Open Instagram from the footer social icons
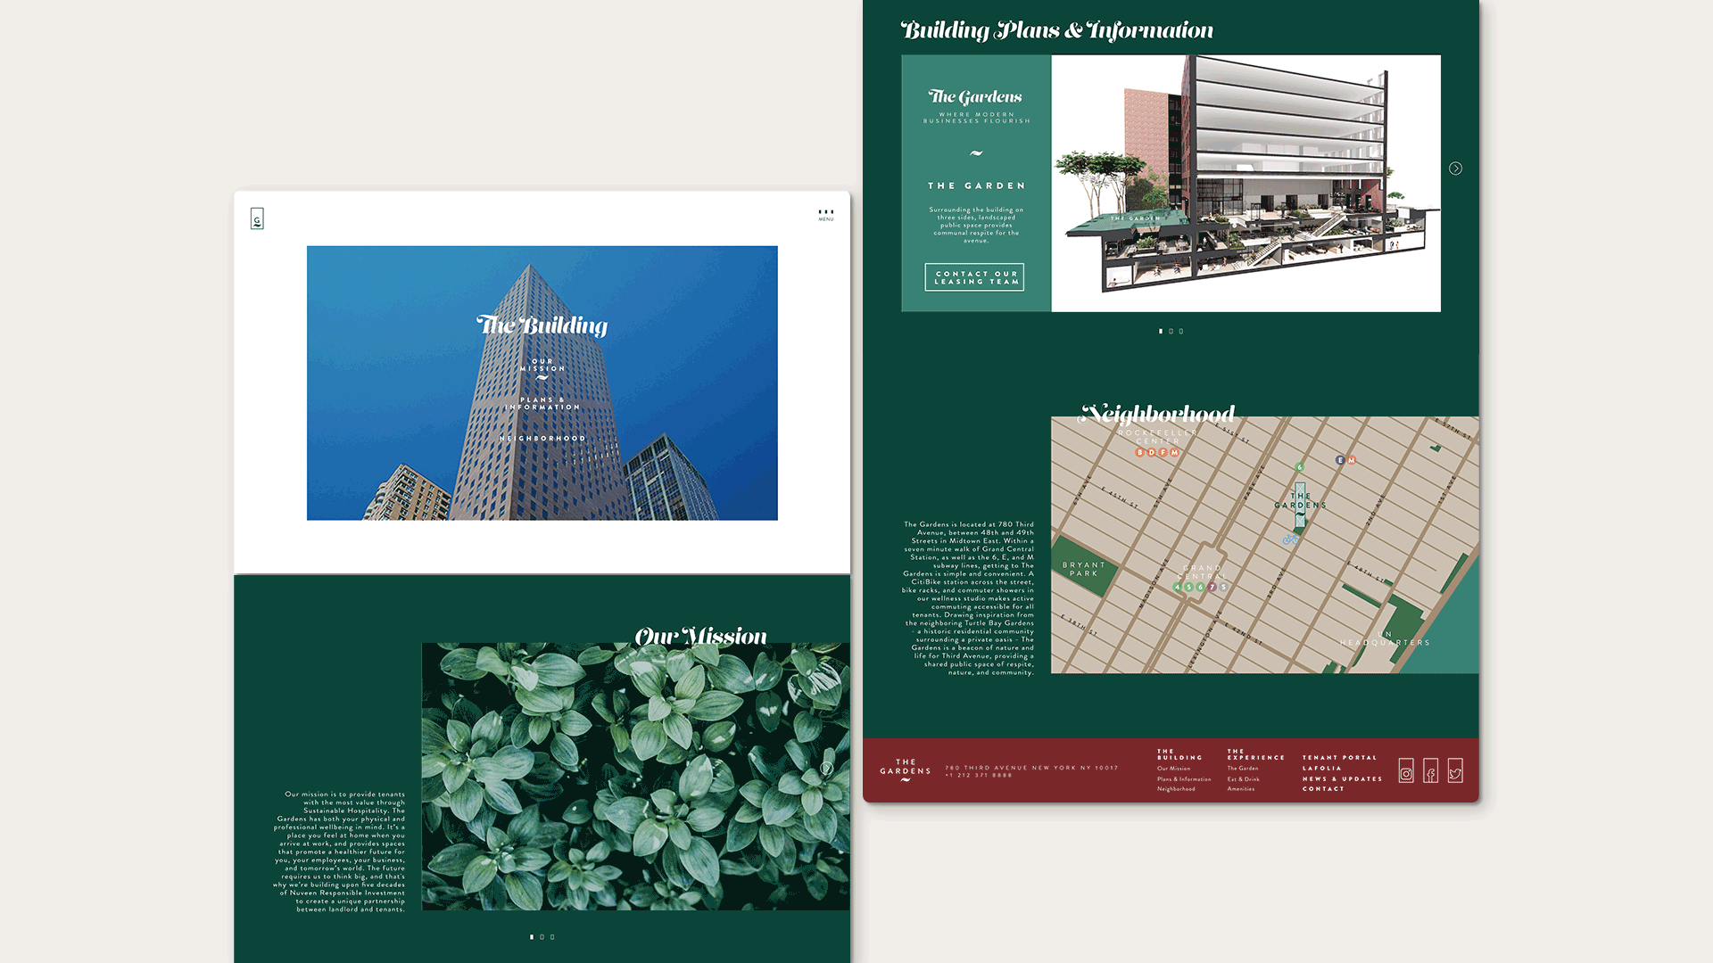Screen dimensions: 1713x963 click(x=1406, y=771)
